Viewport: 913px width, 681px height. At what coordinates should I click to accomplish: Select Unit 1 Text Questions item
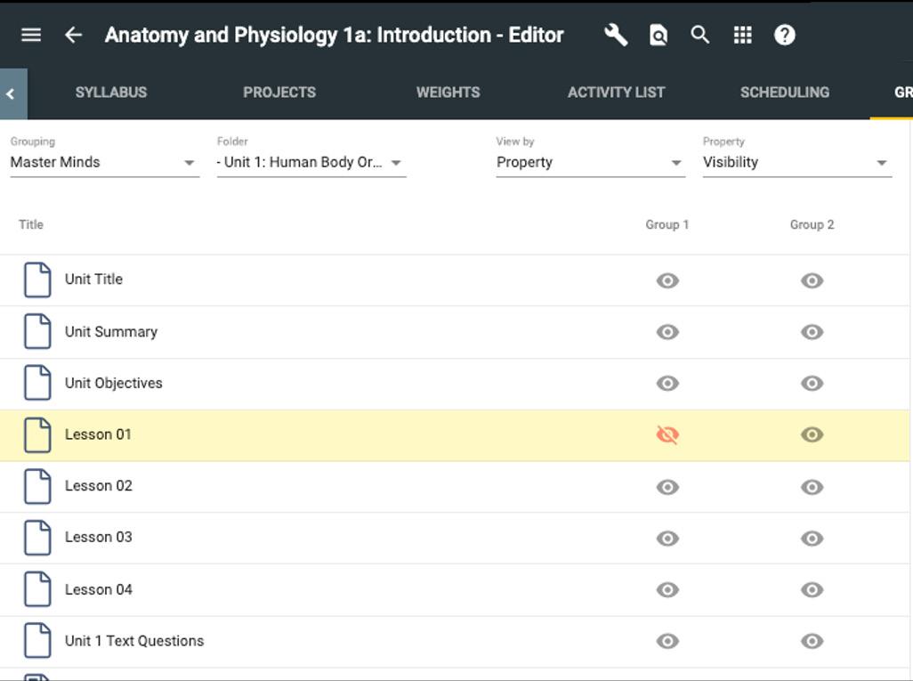coord(134,641)
